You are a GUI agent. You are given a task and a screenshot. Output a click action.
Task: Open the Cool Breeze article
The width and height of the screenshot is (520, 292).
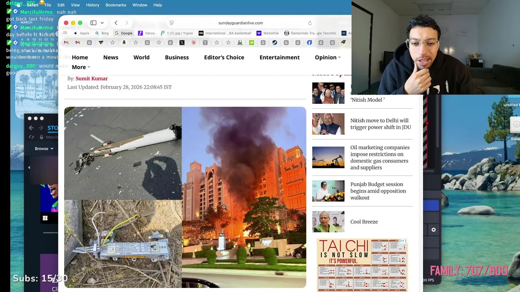tap(364, 222)
